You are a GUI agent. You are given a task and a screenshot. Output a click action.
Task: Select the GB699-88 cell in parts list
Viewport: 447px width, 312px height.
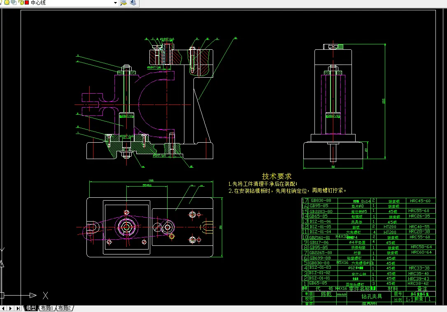point(320,258)
